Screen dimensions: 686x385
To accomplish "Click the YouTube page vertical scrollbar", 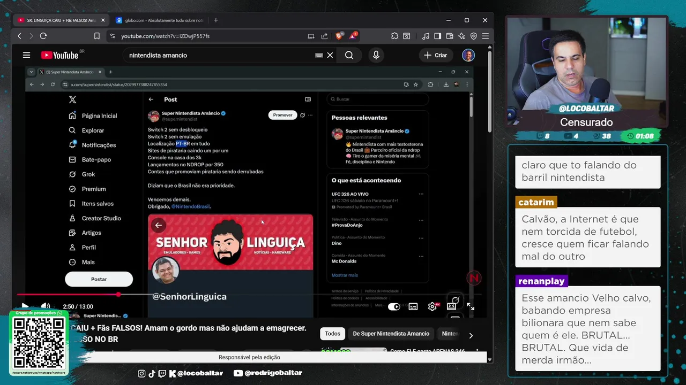I will coord(490,91).
